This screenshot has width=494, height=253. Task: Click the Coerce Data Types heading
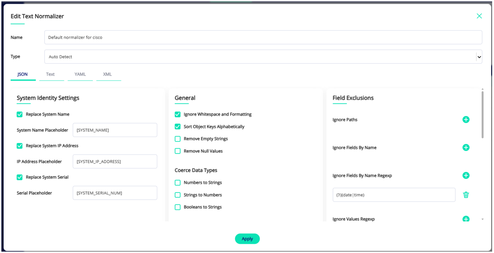pos(196,170)
